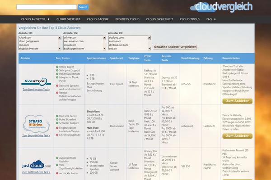Click green plus icon beside Sehr guter Support
The width and height of the screenshot is (271, 180).
tap(57, 70)
